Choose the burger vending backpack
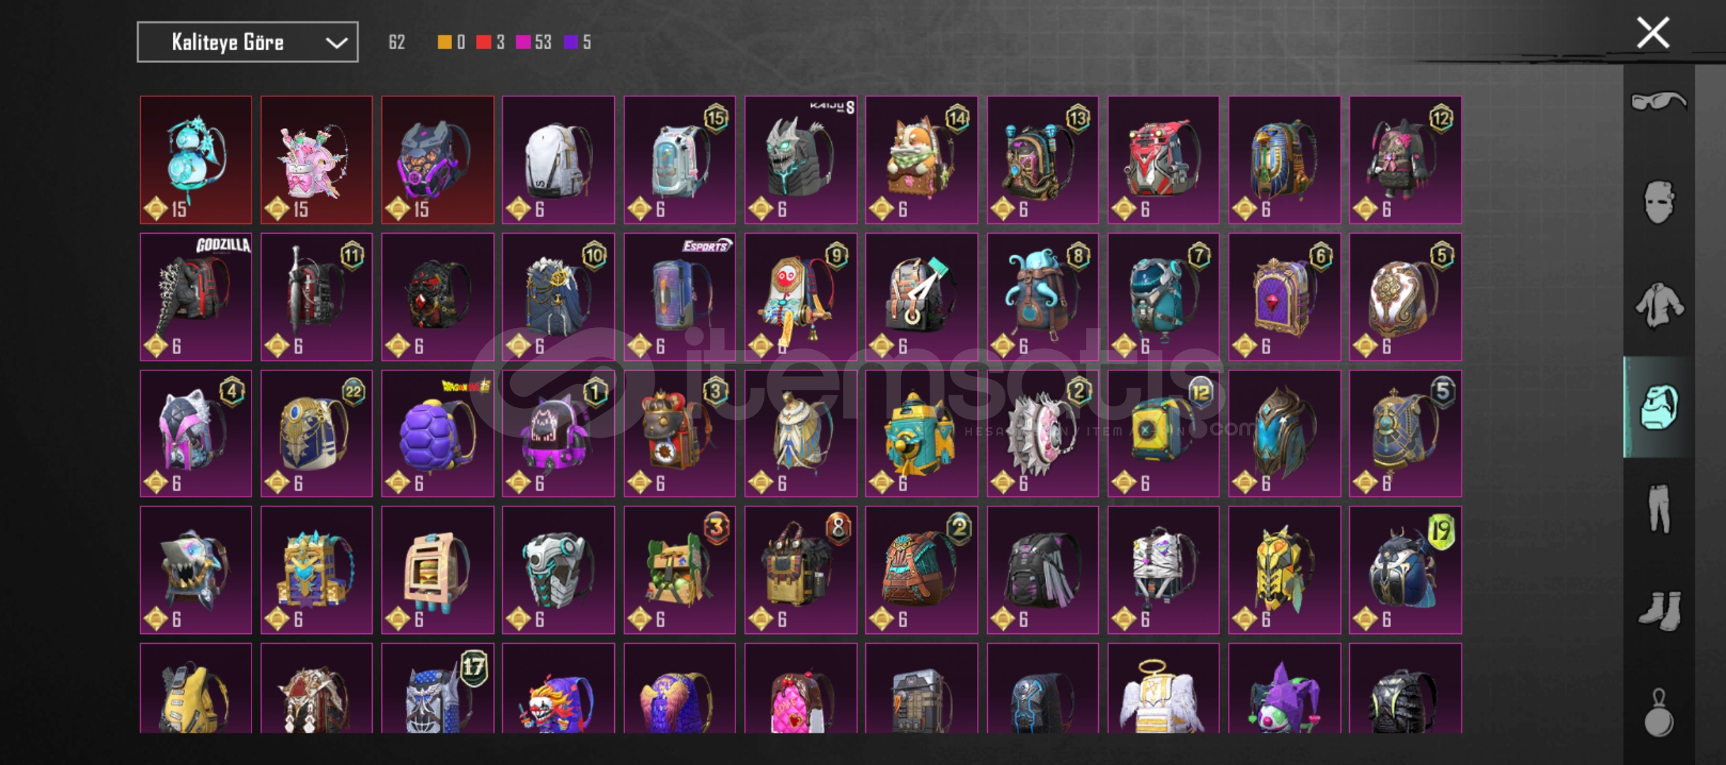The height and width of the screenshot is (765, 1726). click(x=437, y=570)
